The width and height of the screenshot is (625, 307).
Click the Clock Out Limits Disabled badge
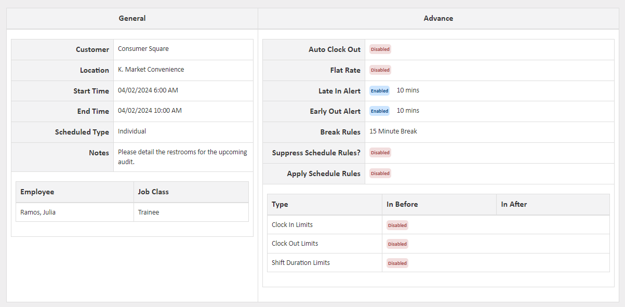click(x=397, y=244)
